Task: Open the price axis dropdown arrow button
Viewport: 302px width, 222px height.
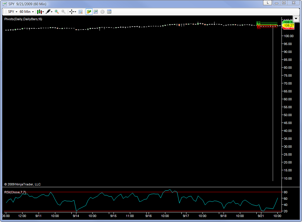Action: (296, 19)
